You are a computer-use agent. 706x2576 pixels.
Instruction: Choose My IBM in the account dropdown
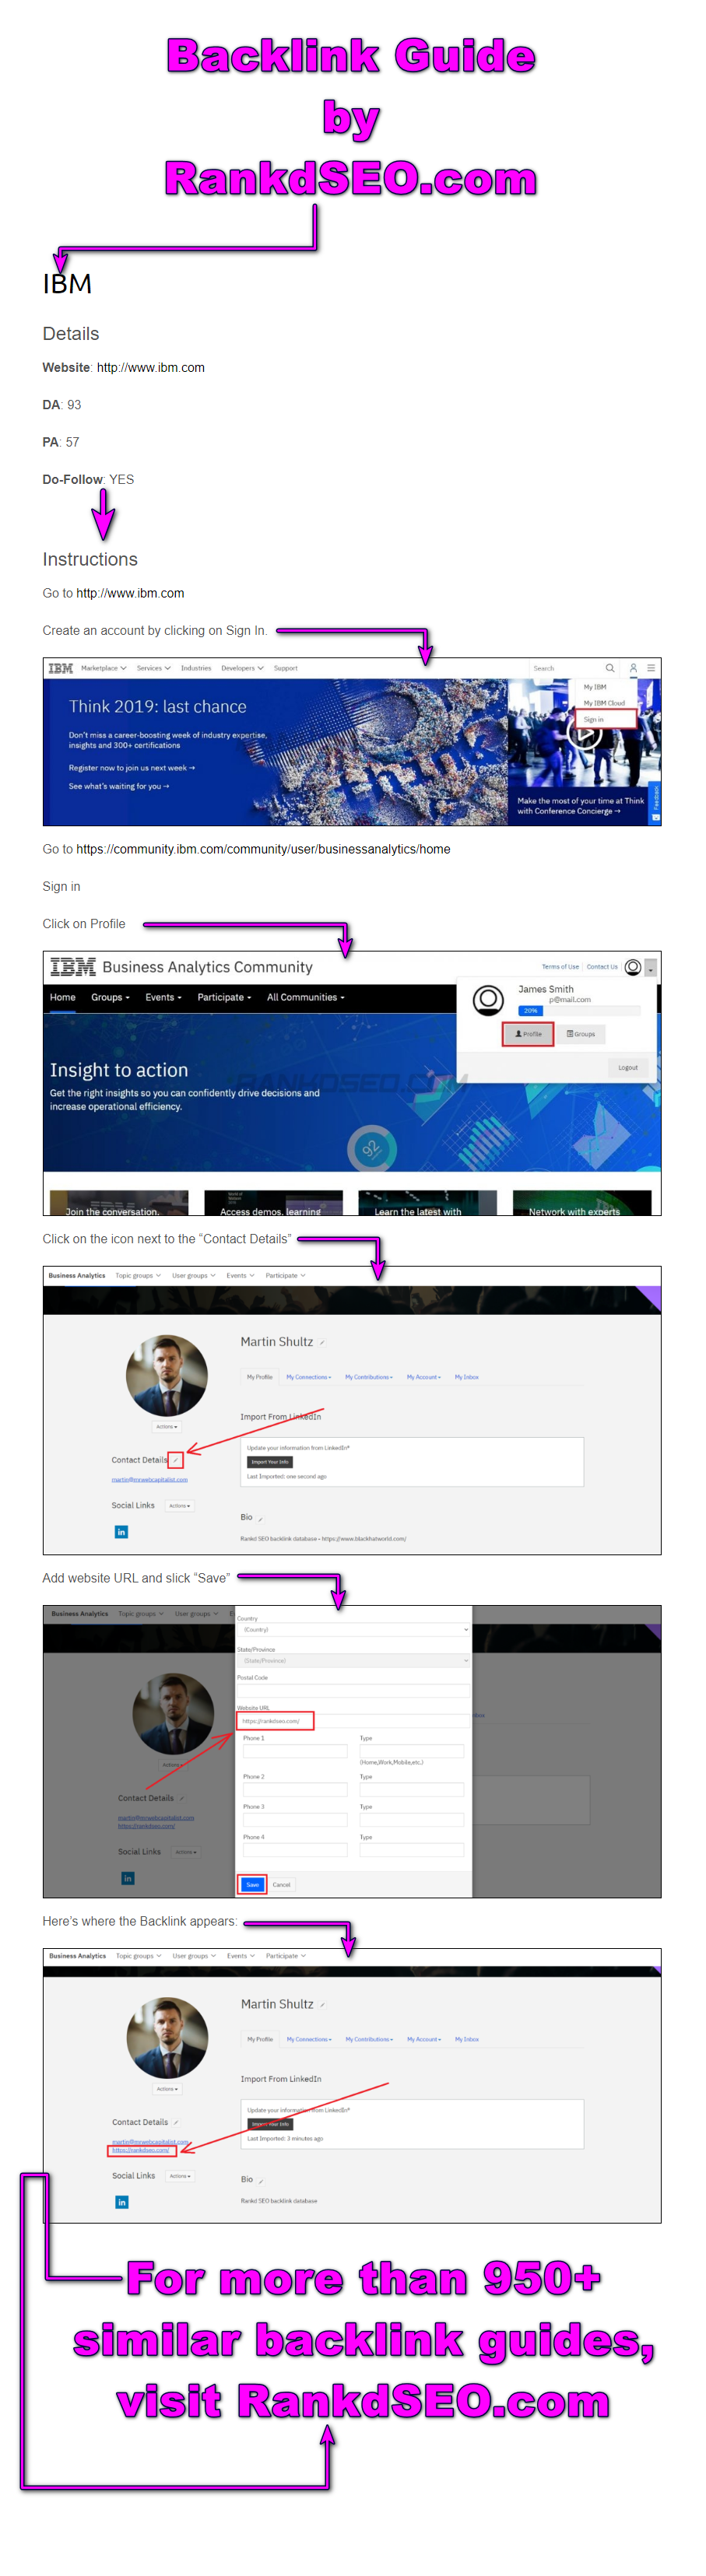click(595, 687)
